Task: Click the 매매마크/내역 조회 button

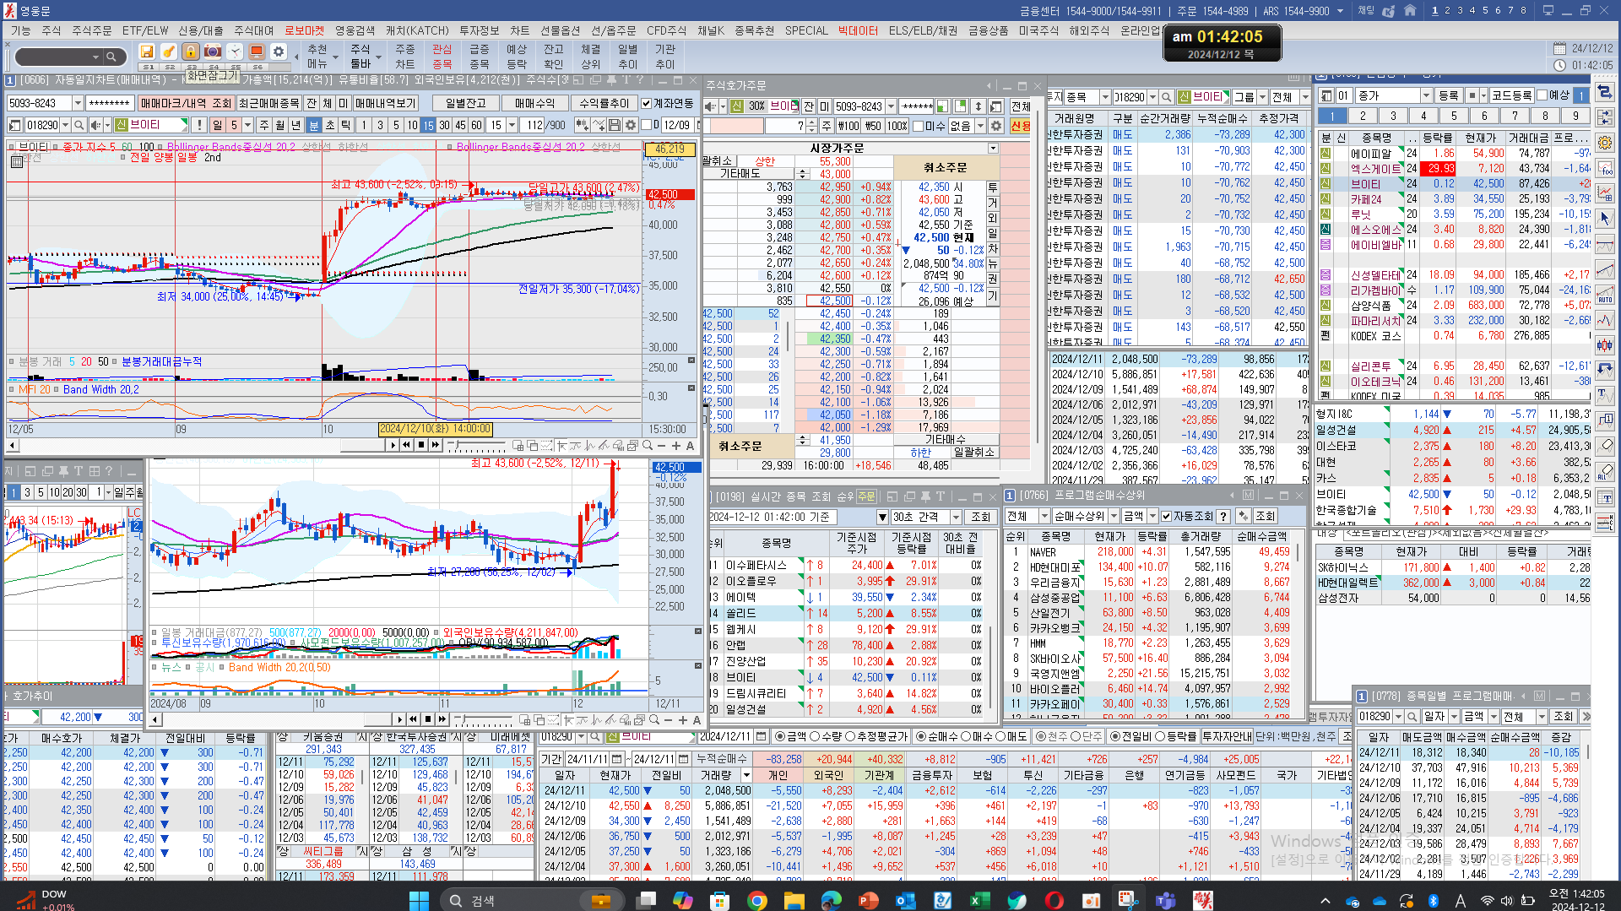Action: [x=186, y=103]
